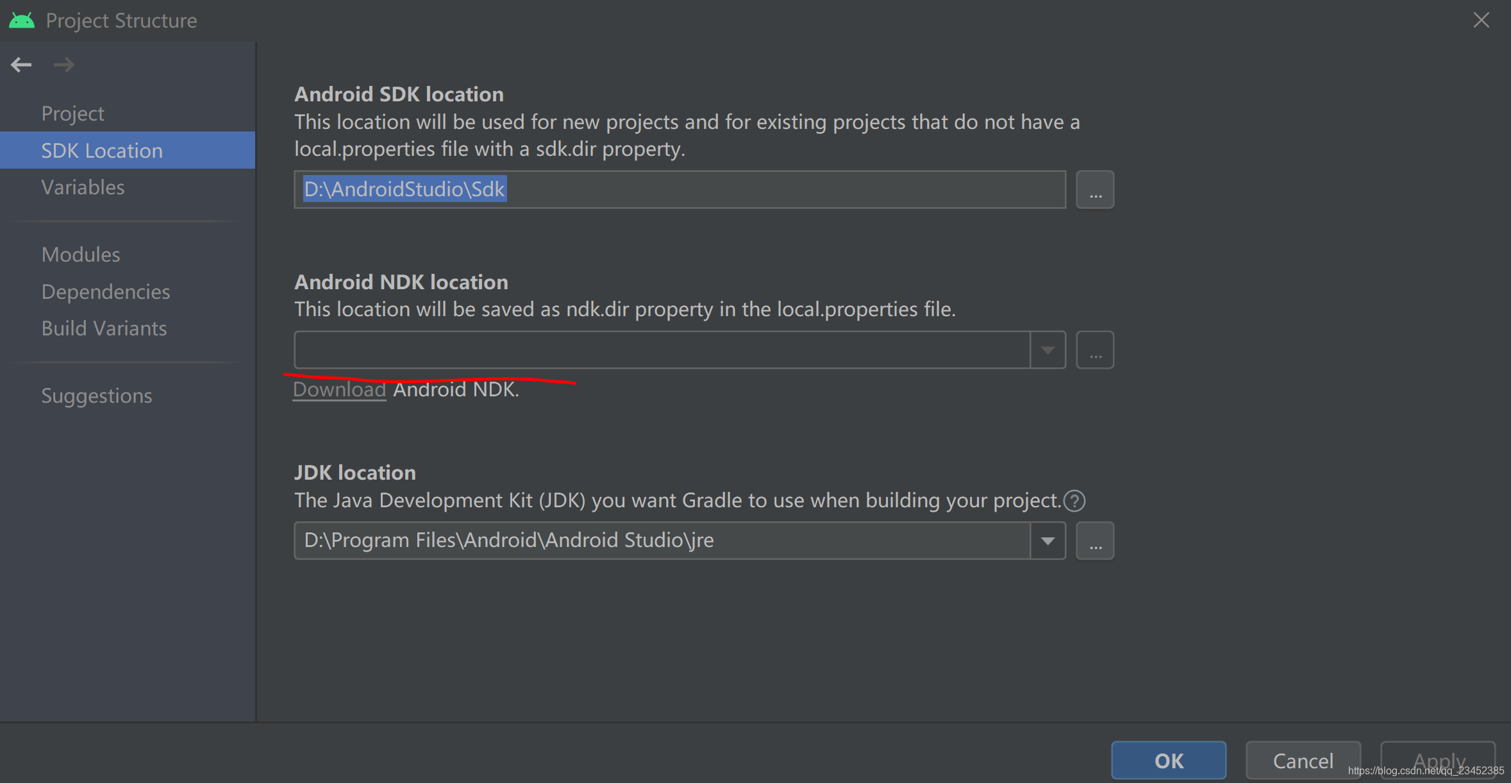Viewport: 1511px width, 783px height.
Task: Toggle the Suggestions section
Action: pos(96,394)
